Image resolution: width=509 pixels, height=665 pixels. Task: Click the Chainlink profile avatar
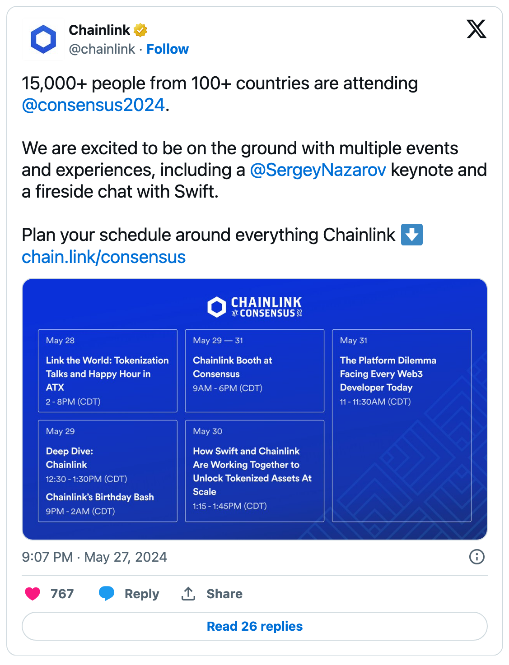click(43, 39)
